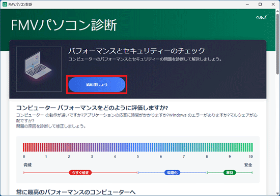Open the ヘルプ link
The image size is (280, 196).
click(x=261, y=17)
